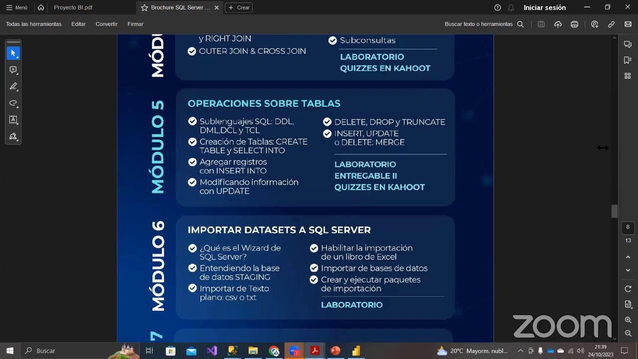
Task: Go to the Home icon
Action: [x=41, y=7]
